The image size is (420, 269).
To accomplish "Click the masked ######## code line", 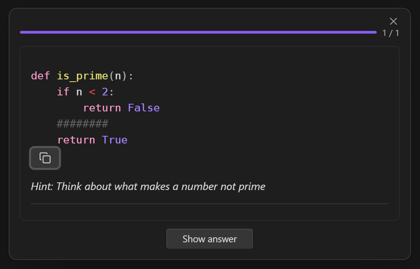I will click(83, 123).
